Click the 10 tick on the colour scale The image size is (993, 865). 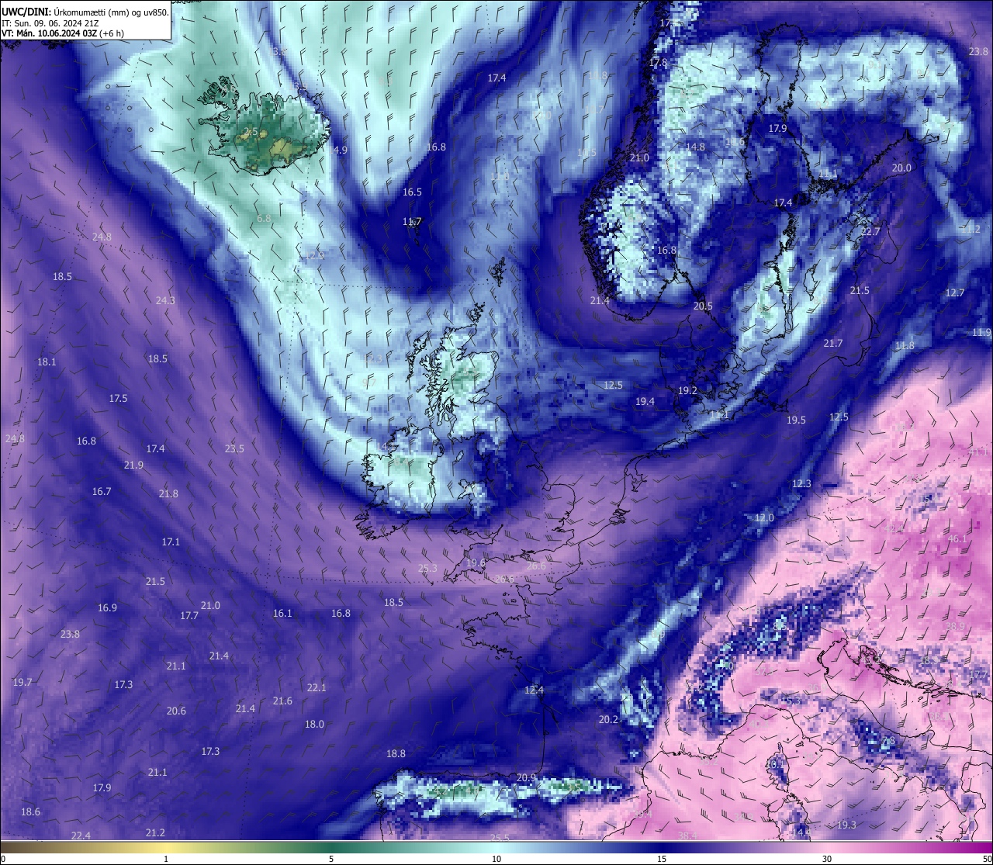coord(496,859)
